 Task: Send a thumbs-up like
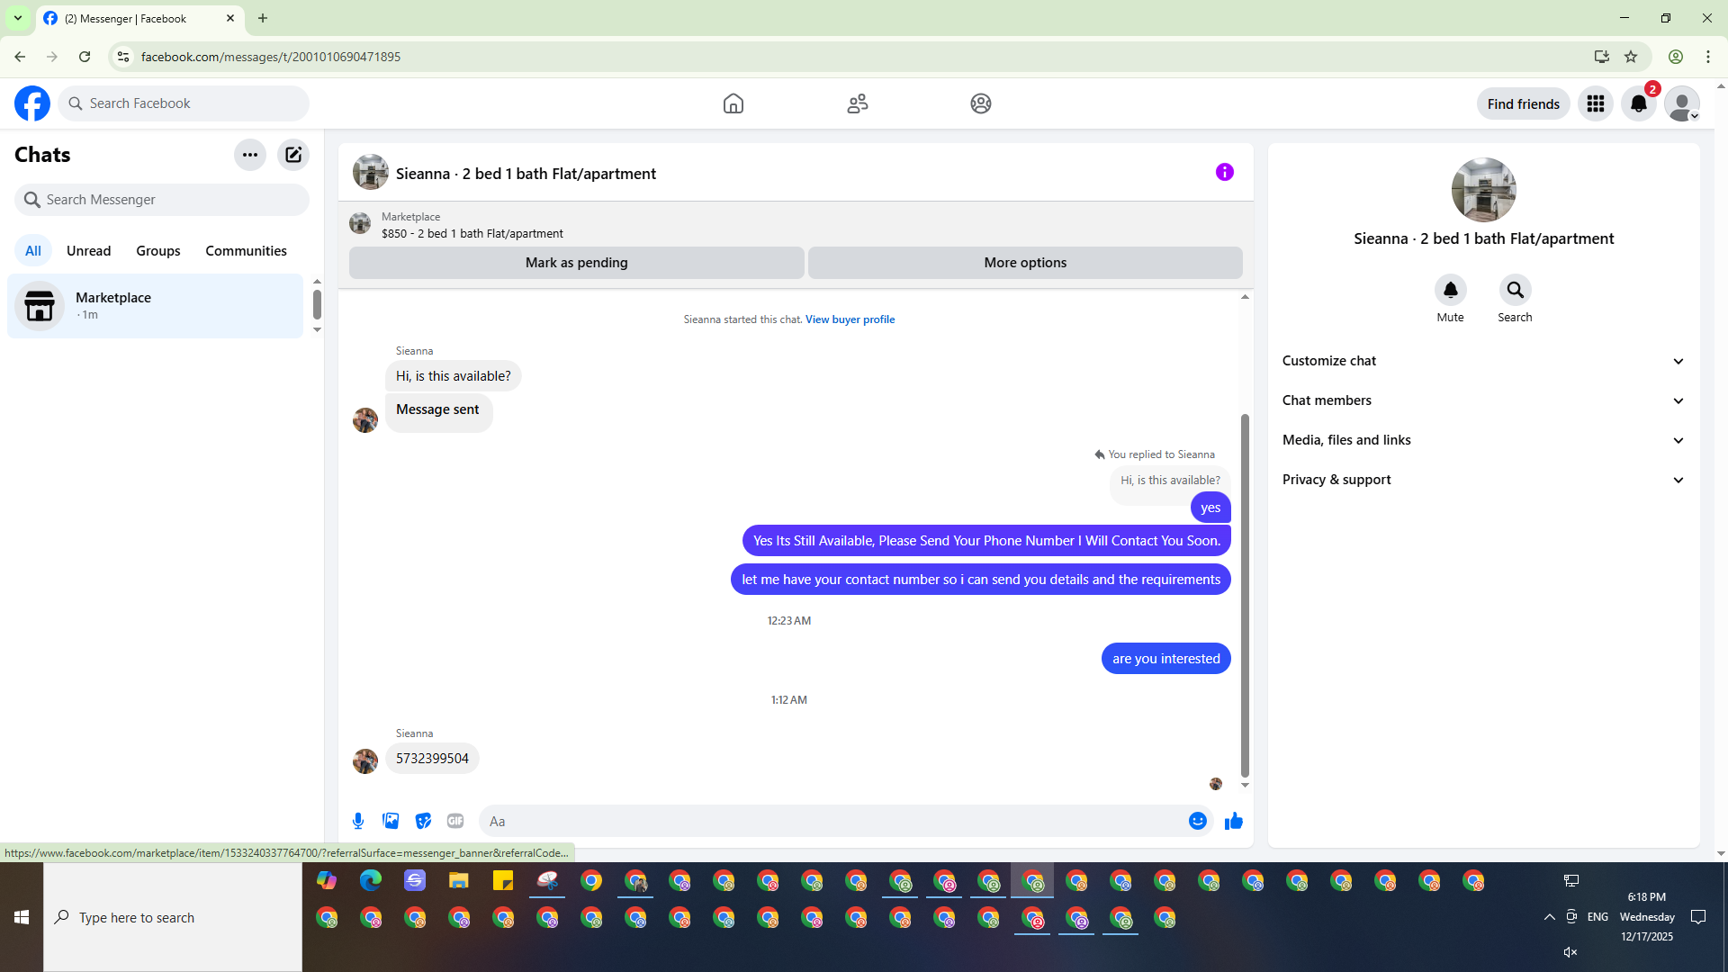(x=1233, y=821)
